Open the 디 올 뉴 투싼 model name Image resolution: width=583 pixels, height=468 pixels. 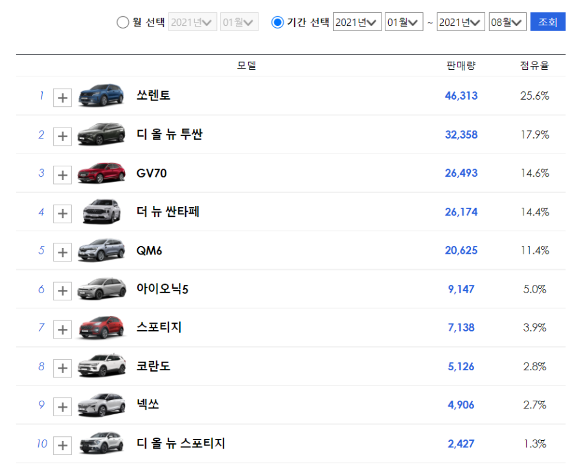coord(170,134)
